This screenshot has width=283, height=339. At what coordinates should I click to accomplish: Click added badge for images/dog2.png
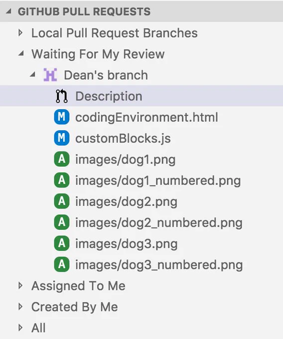(62, 201)
